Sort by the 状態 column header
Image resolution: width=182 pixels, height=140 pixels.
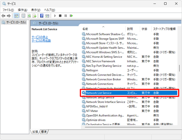[146, 29]
